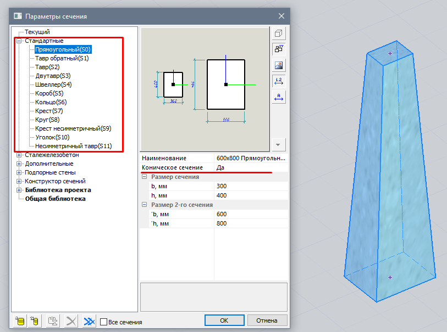Click the blue double-arrow icon
The width and height of the screenshot is (447, 332).
tap(89, 322)
